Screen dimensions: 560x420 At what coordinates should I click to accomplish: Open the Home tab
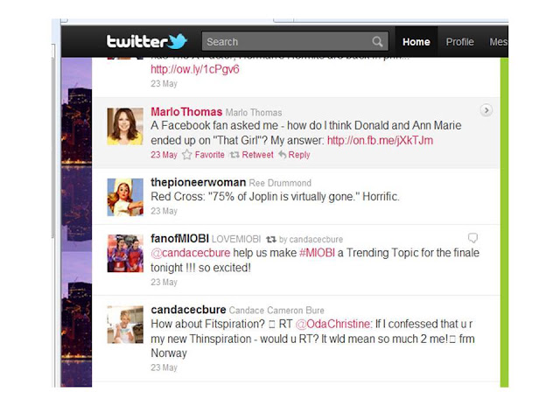416,42
